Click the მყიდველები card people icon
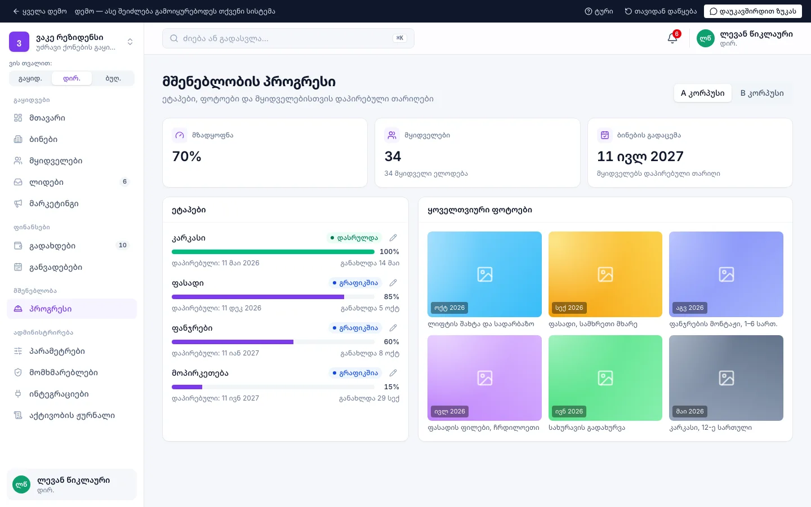Image resolution: width=811 pixels, height=507 pixels. click(x=392, y=135)
